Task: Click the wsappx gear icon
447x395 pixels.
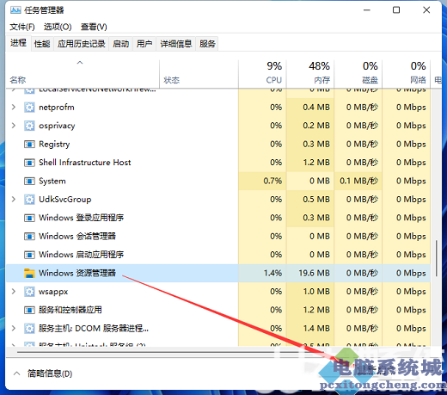Action: point(29,292)
